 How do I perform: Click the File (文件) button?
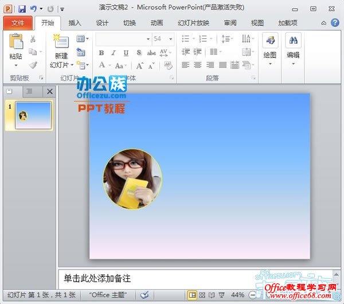point(18,23)
